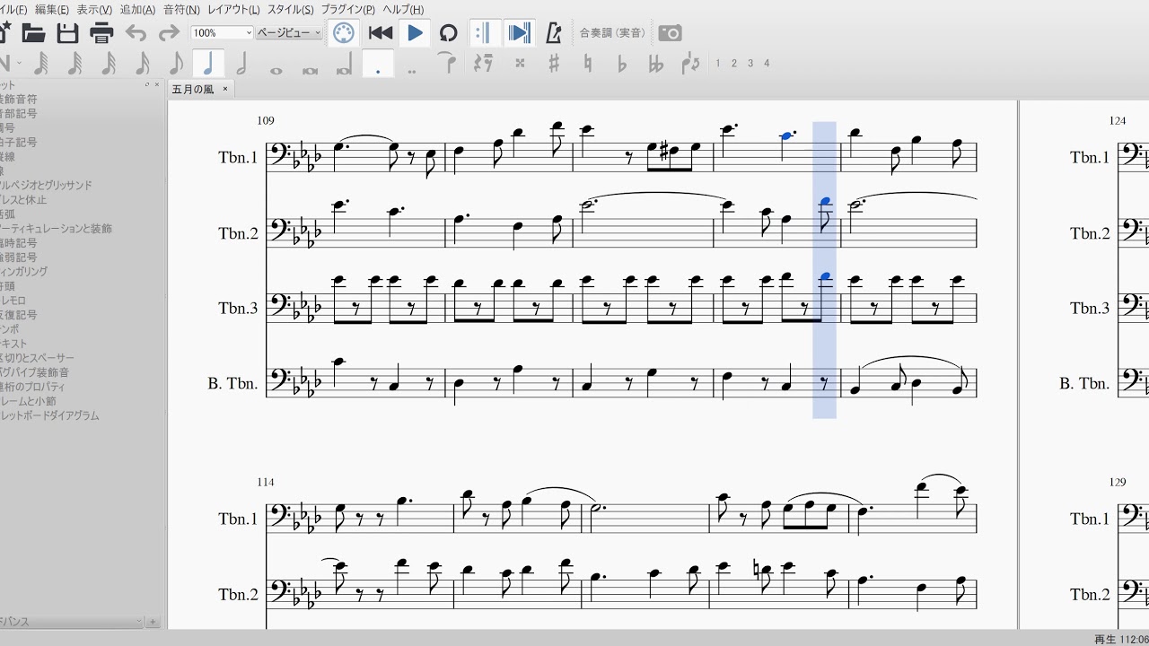Toggle the quarter note duration
1149x646 pixels.
[208, 64]
